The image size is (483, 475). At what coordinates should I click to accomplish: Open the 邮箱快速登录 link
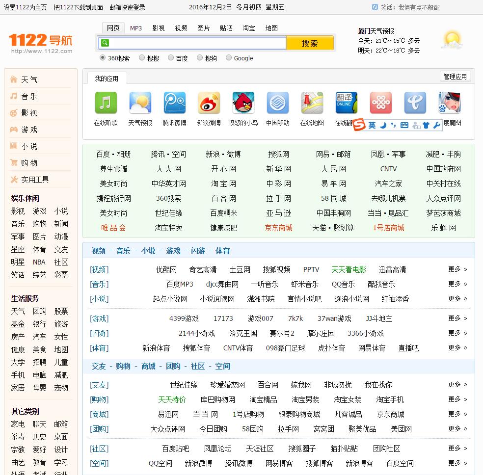(x=127, y=7)
